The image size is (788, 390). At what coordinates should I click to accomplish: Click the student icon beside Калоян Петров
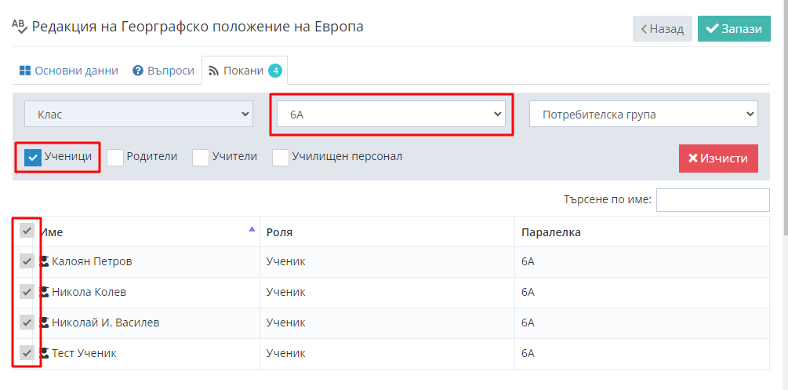(45, 261)
